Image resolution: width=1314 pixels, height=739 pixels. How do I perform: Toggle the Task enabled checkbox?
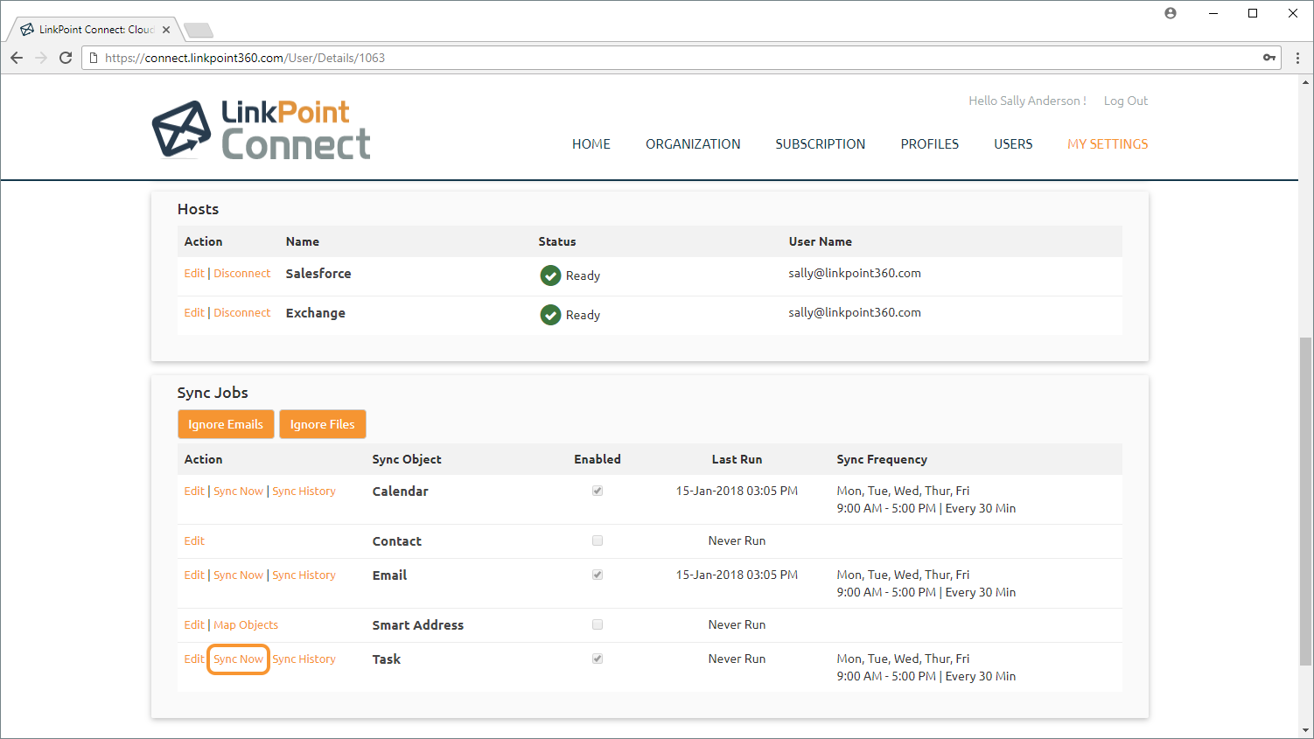click(598, 659)
